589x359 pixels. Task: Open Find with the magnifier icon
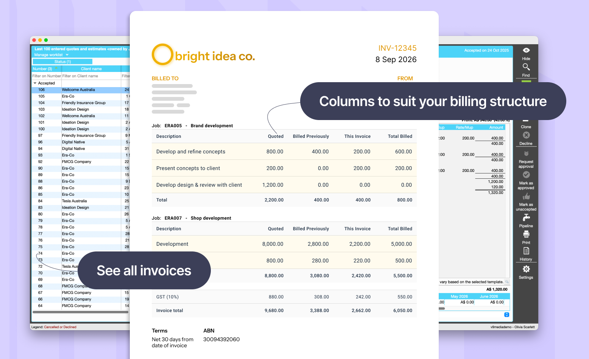(x=526, y=67)
